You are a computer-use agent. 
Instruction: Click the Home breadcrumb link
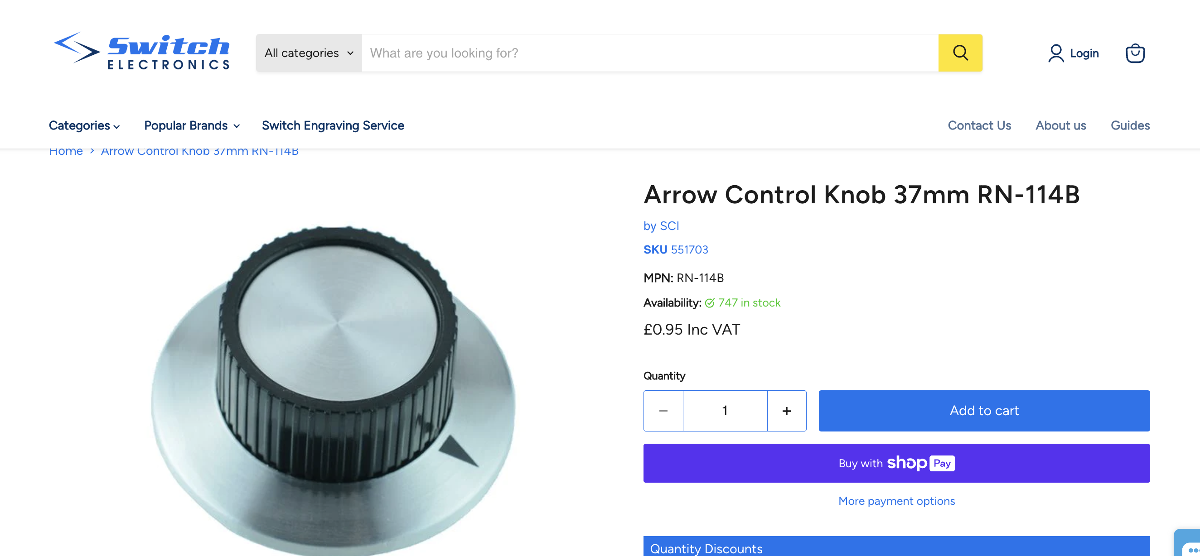pos(66,152)
